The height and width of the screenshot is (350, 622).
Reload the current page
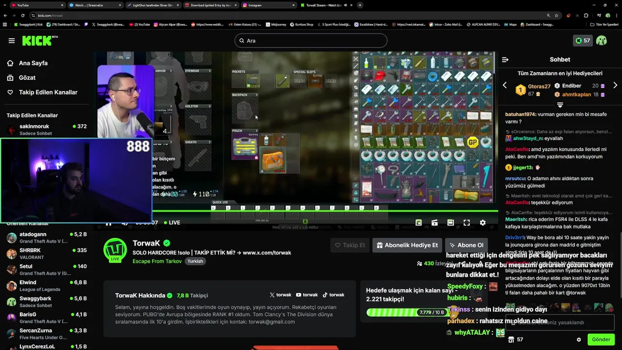click(22, 16)
